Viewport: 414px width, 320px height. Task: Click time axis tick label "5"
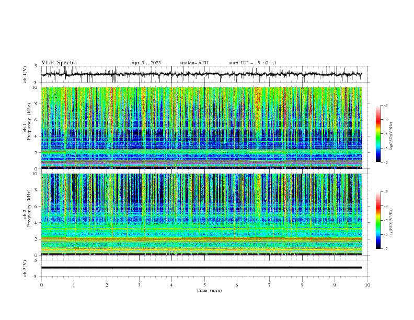(204, 285)
